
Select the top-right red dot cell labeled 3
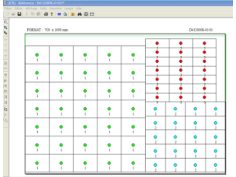204,44
